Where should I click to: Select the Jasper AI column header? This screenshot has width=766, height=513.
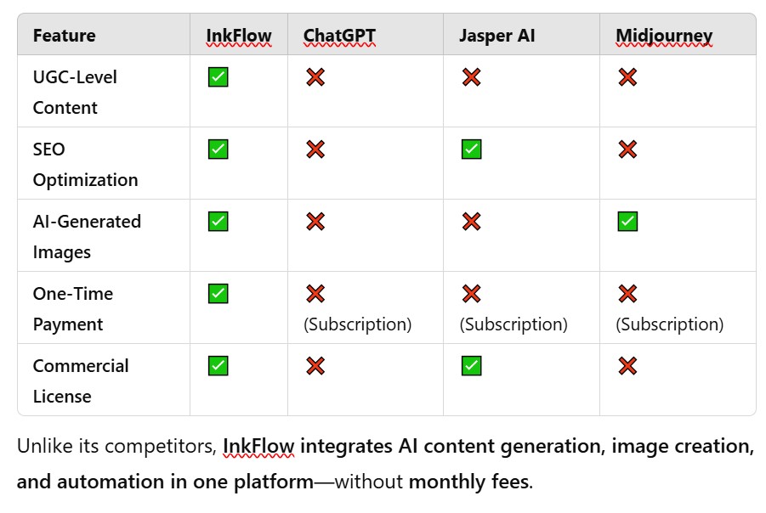497,36
